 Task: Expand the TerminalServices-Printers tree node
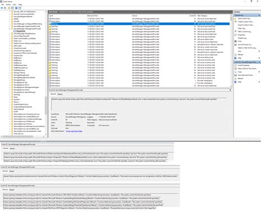(x=9, y=124)
